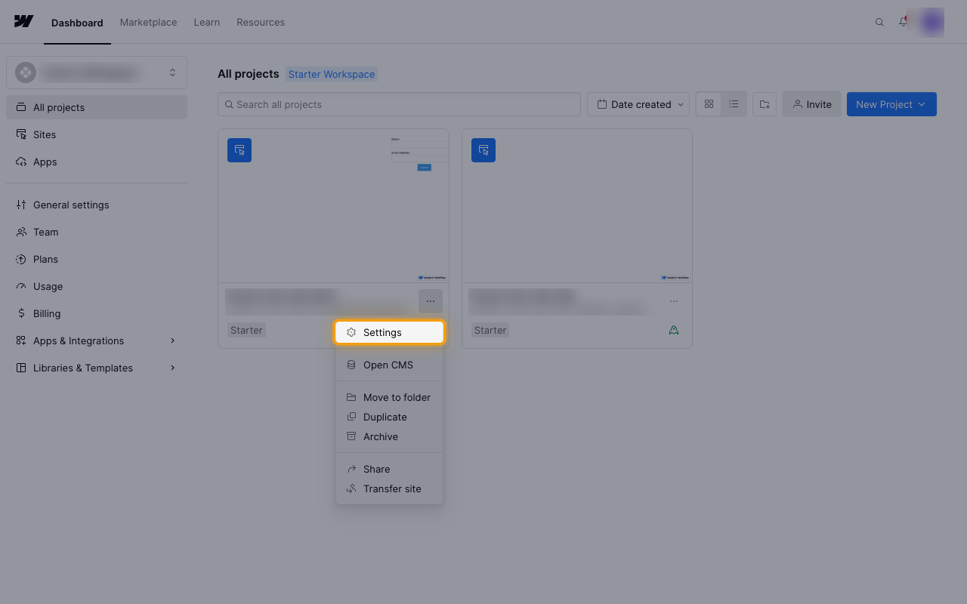
Task: Switch to list view layout
Action: click(x=734, y=104)
